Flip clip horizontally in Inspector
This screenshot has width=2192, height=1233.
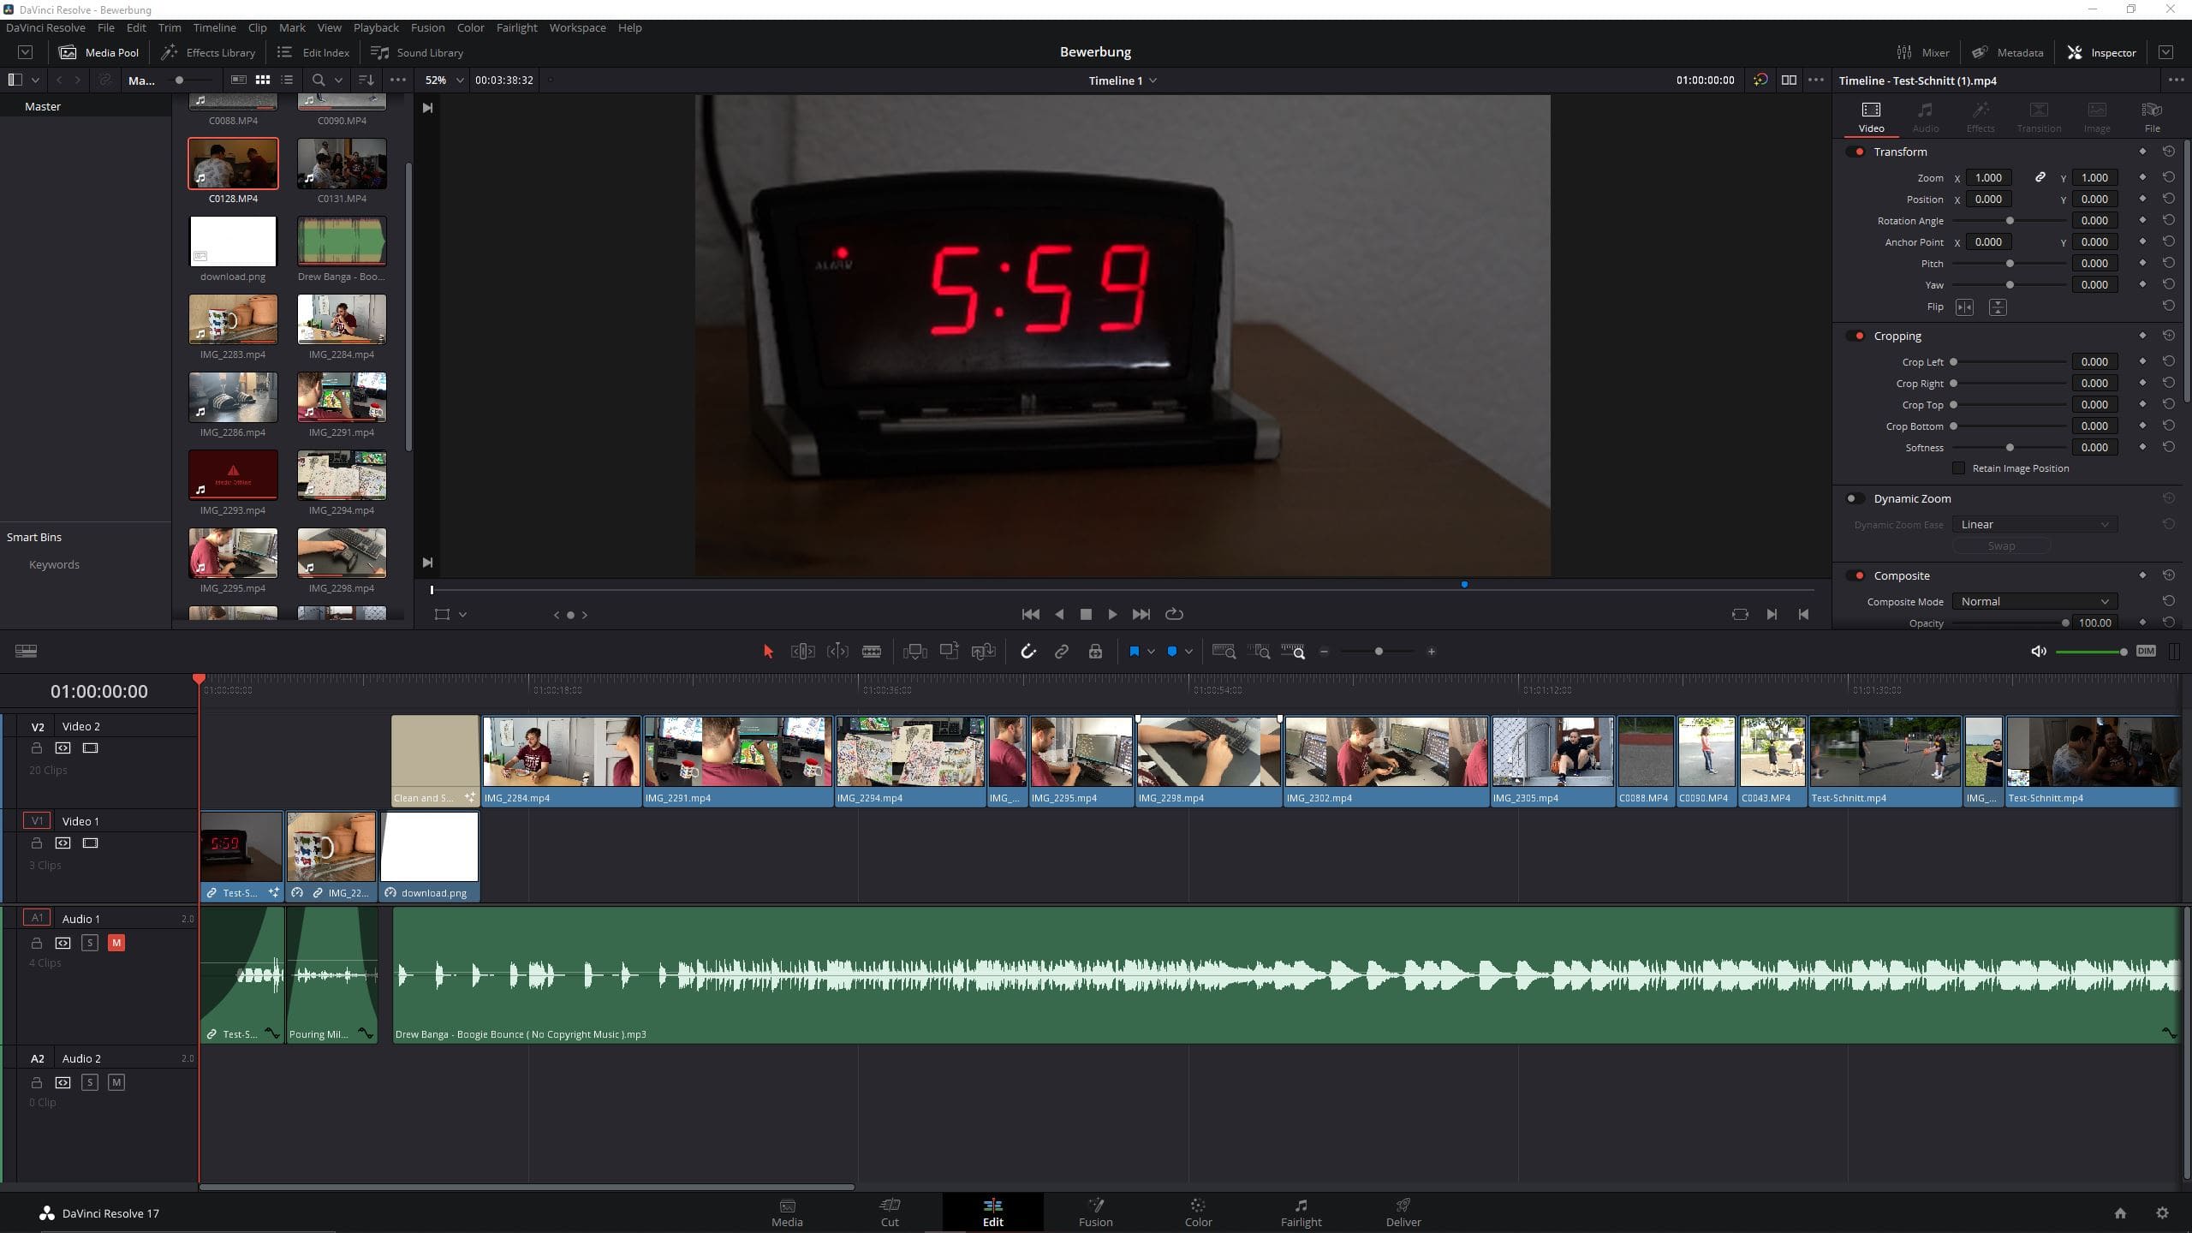point(1965,307)
